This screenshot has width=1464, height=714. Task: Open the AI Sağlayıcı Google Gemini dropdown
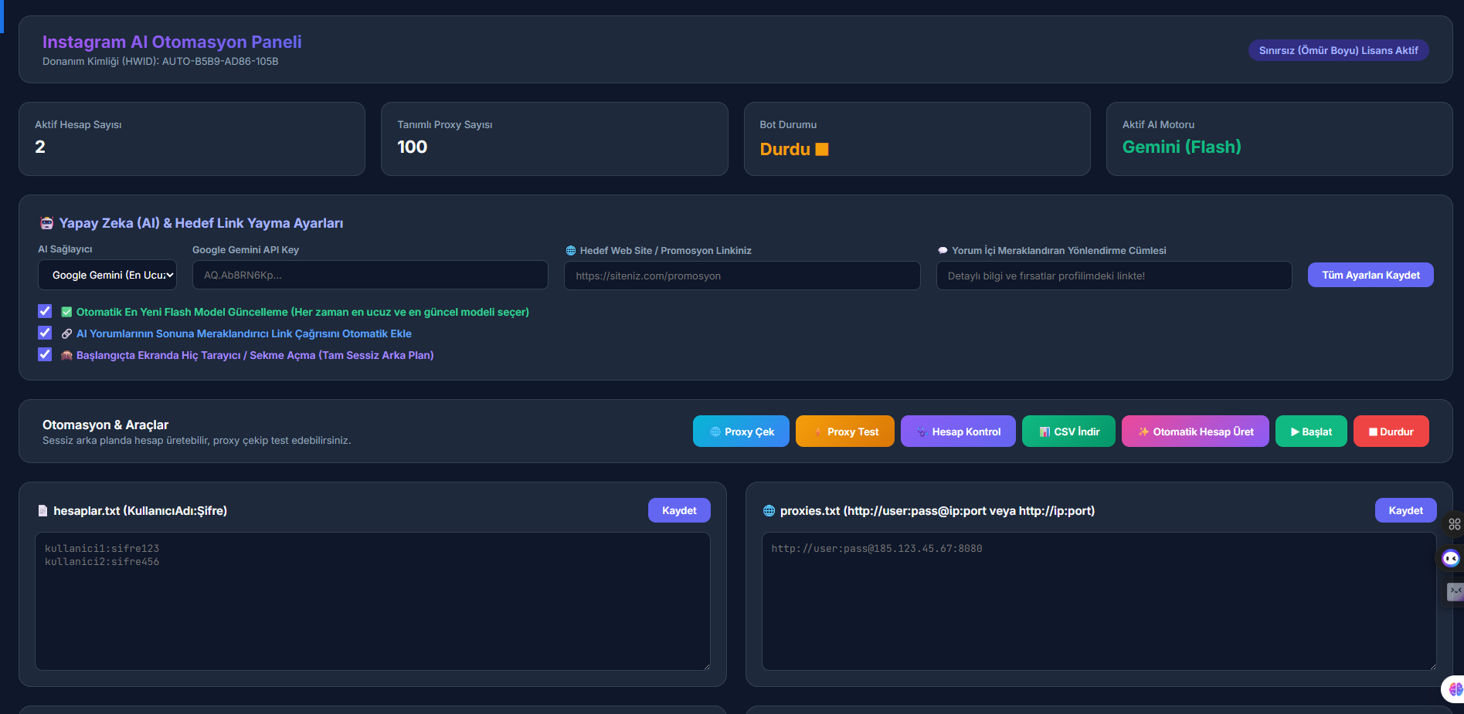point(107,275)
